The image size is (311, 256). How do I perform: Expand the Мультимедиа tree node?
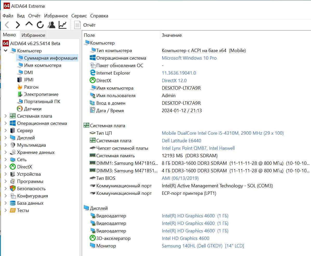[x=5, y=145]
